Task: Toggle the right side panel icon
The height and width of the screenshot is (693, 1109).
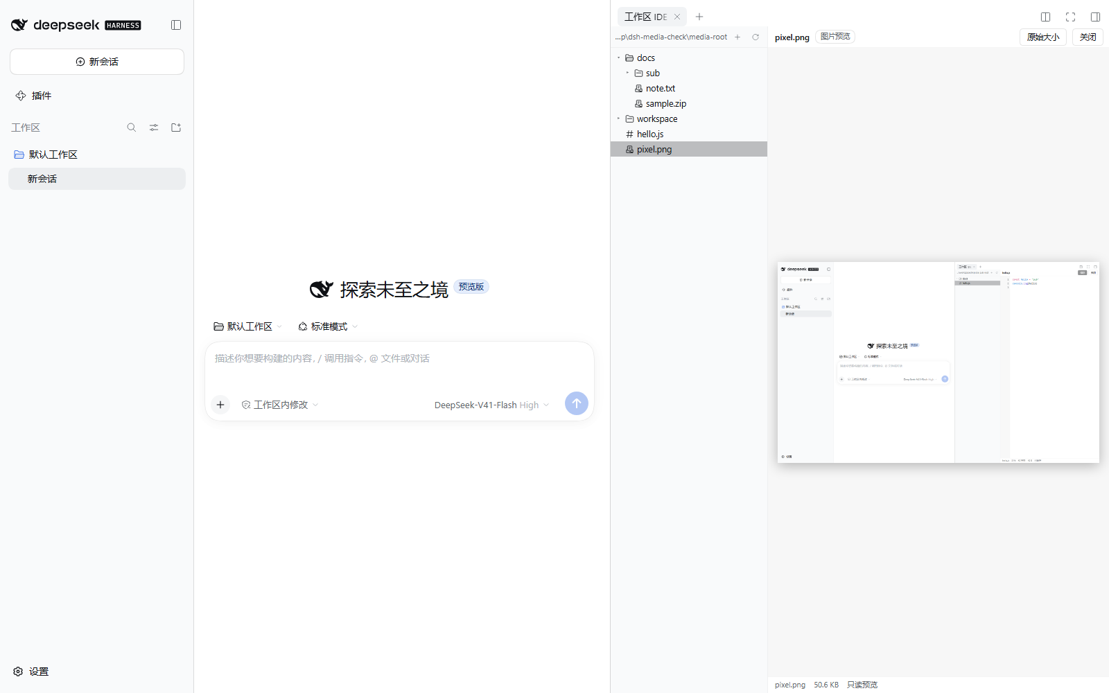Action: [1096, 17]
